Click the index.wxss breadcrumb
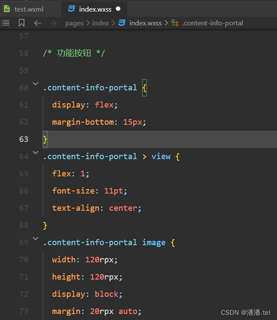Image resolution: width=277 pixels, height=320 pixels. coord(146,23)
